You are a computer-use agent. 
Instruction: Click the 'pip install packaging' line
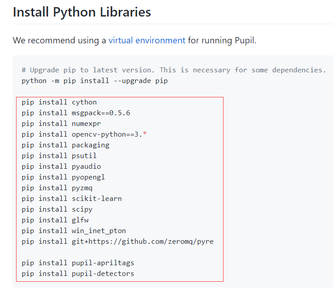(65, 145)
